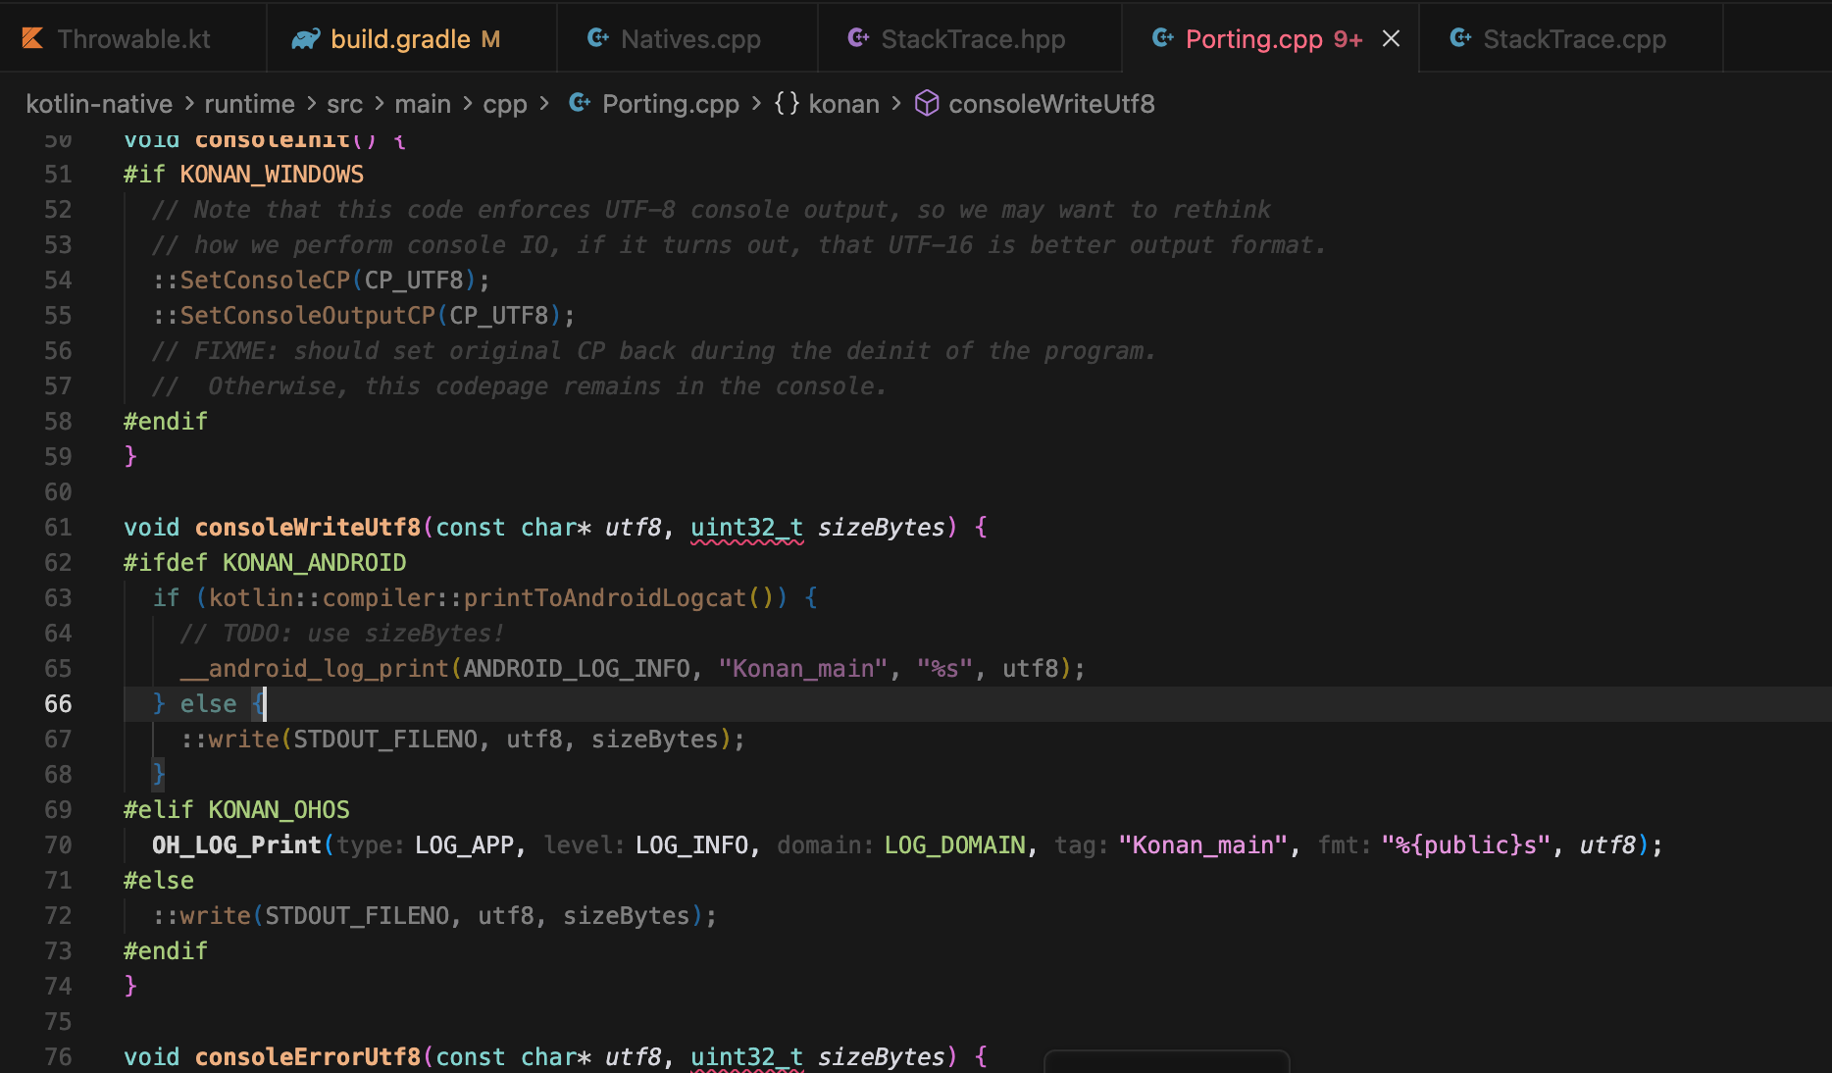Screen dimensions: 1832x1073
Task: Click OH_LOG_Print call on line 70
Action: (236, 845)
